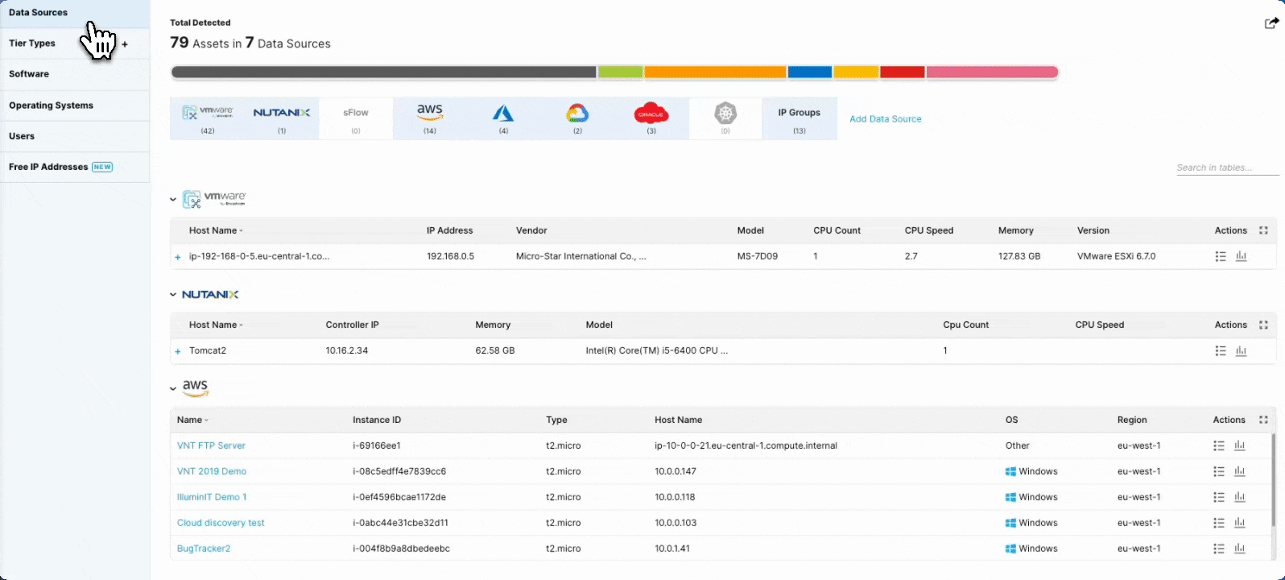
Task: Select the AWS data source tile
Action: point(430,118)
